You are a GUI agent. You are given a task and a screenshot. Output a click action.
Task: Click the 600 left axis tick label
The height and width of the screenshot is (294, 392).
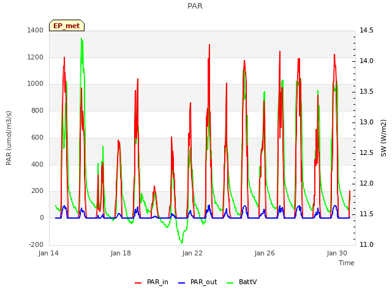pos(37,137)
